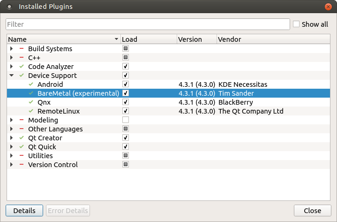The image size is (337, 222).
Task: Expand the Build Systems category
Action: point(11,49)
